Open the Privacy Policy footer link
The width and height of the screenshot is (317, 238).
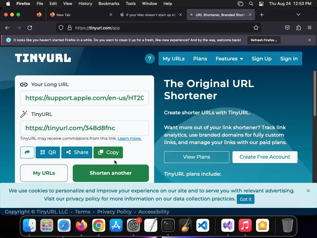(x=115, y=212)
